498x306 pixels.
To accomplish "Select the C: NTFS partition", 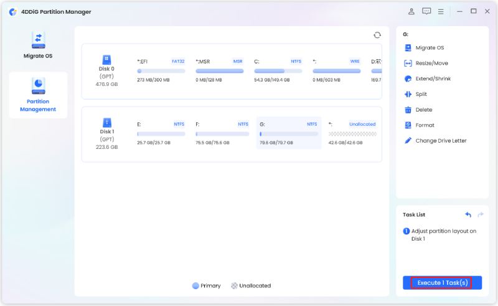I will click(x=278, y=70).
